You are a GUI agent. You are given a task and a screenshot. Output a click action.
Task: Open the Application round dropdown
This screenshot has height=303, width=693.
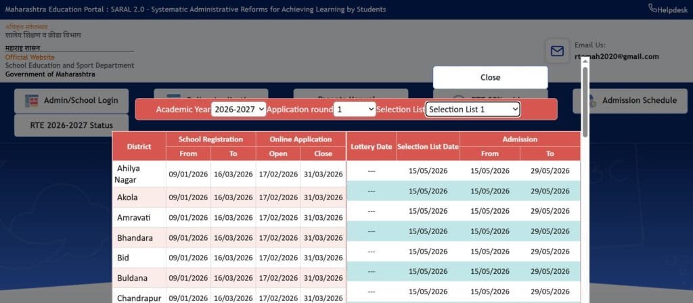[x=355, y=109]
